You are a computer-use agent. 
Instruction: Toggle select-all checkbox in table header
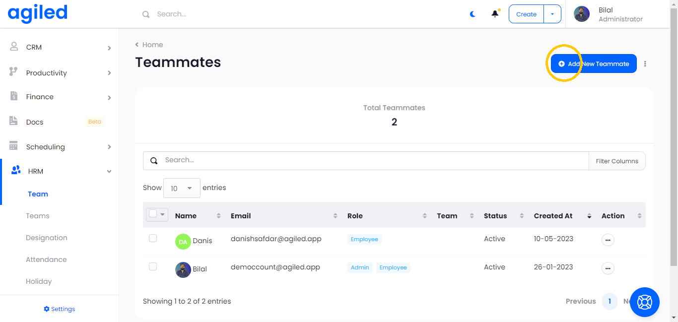153,214
